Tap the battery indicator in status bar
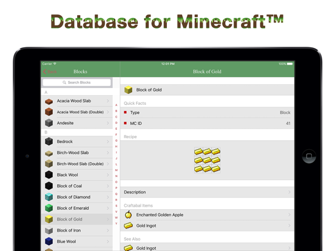335x251 pixels. click(x=290, y=64)
